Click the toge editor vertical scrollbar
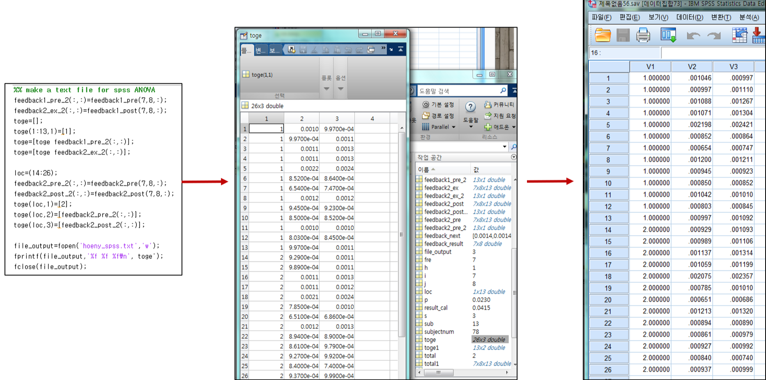The height and width of the screenshot is (380, 766). (x=402, y=235)
